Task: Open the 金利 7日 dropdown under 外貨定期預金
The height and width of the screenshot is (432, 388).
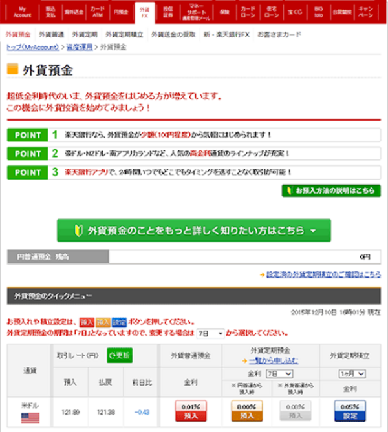Action: [279, 374]
